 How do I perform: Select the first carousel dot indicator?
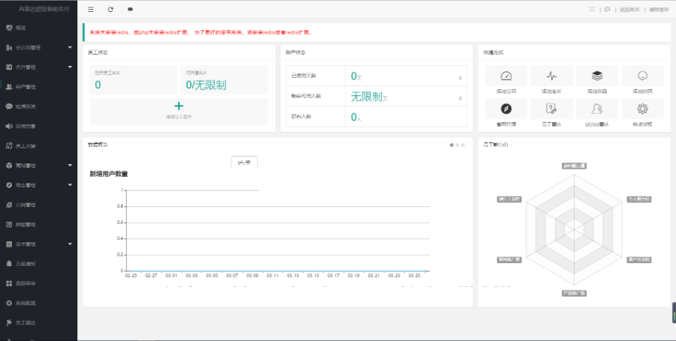[x=451, y=145]
